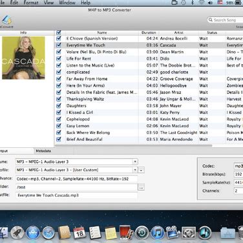Open Calendar icon showing 18

pyautogui.click(x=79, y=233)
